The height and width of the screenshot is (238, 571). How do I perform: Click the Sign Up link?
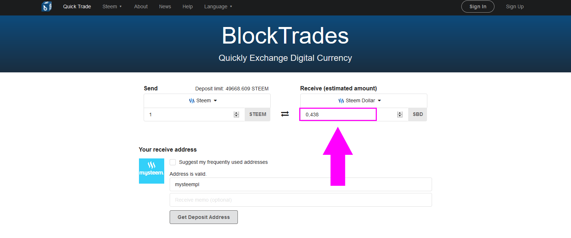tap(515, 6)
